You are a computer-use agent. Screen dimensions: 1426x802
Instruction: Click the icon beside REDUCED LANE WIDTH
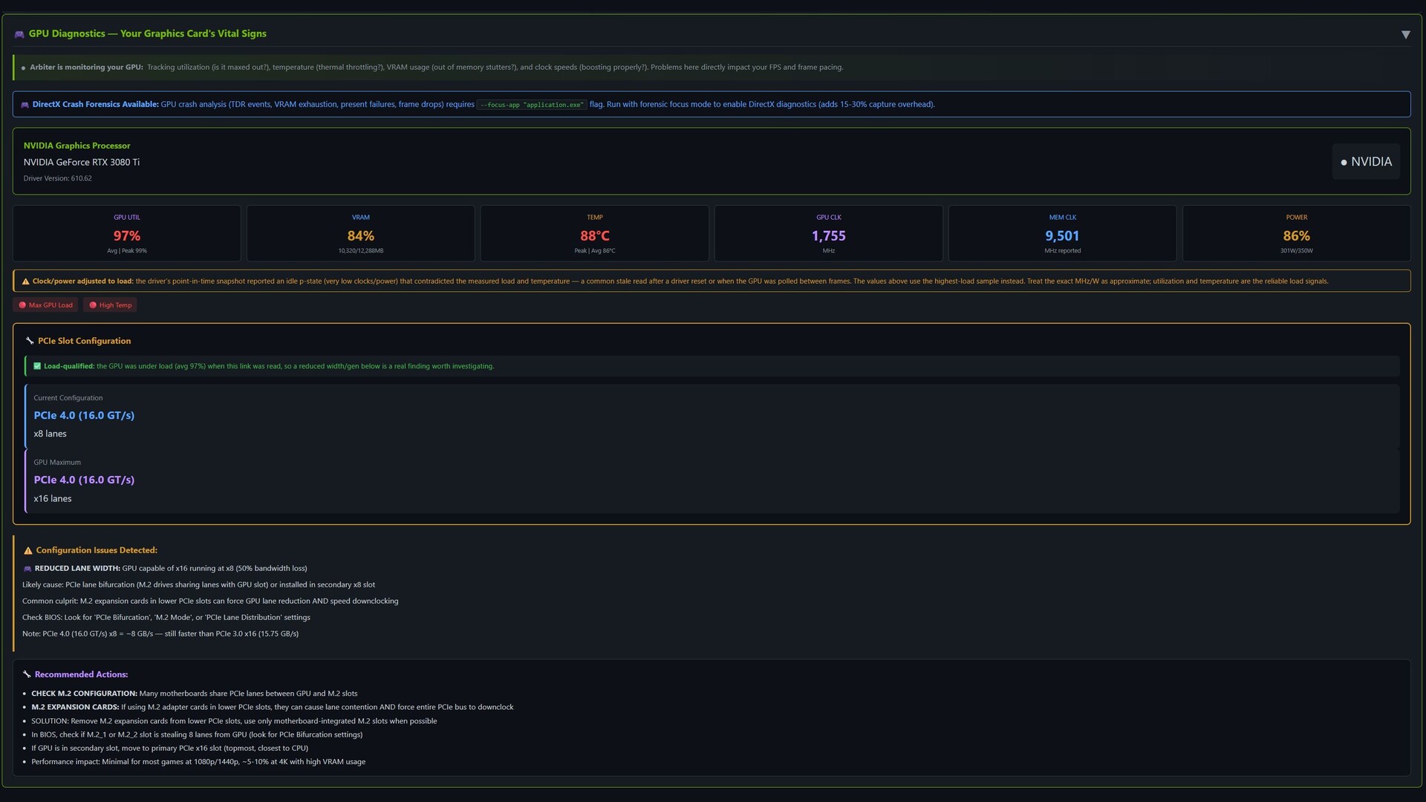[x=27, y=569]
